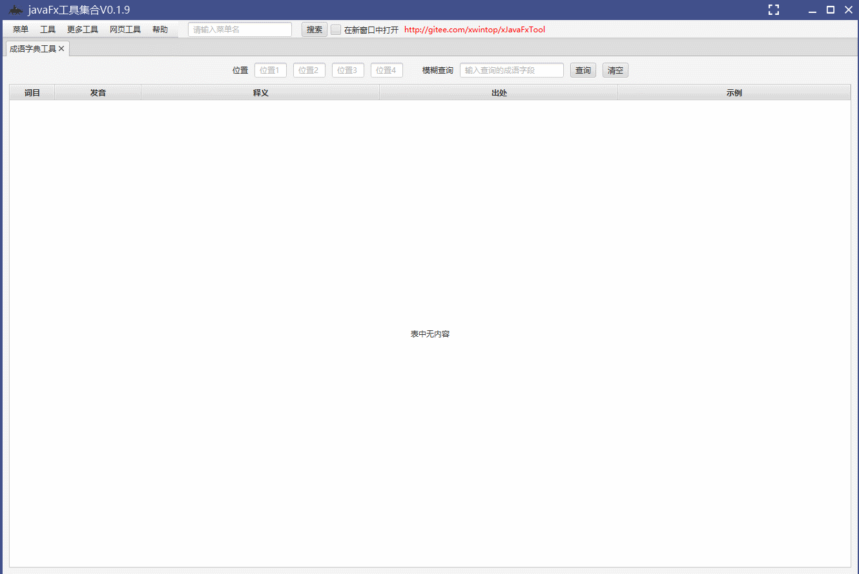
Task: Open the 菜单 menu
Action: (21, 30)
